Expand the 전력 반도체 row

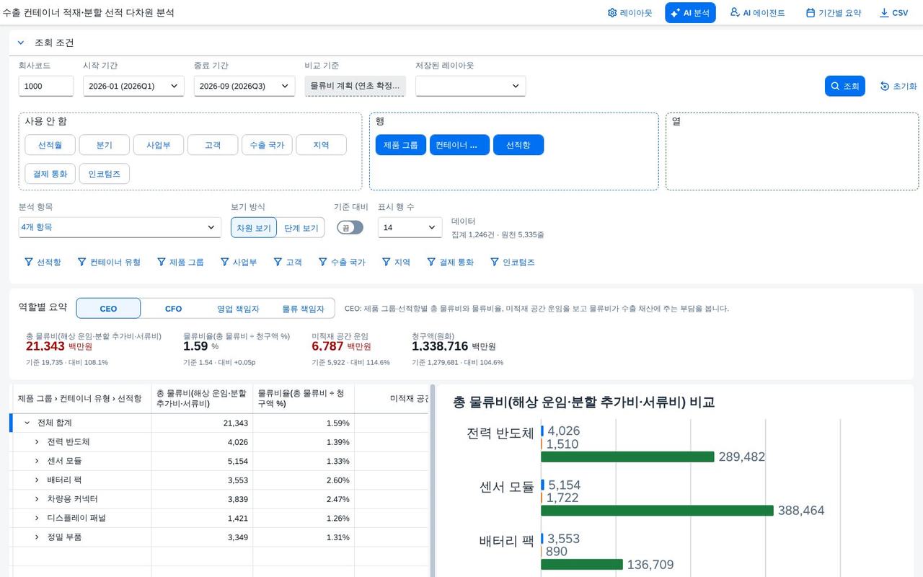[37, 441]
